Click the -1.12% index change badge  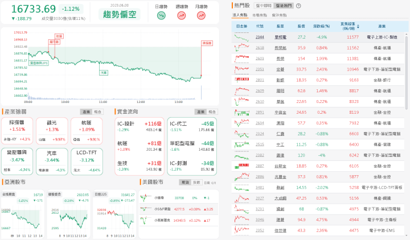[x=71, y=9]
